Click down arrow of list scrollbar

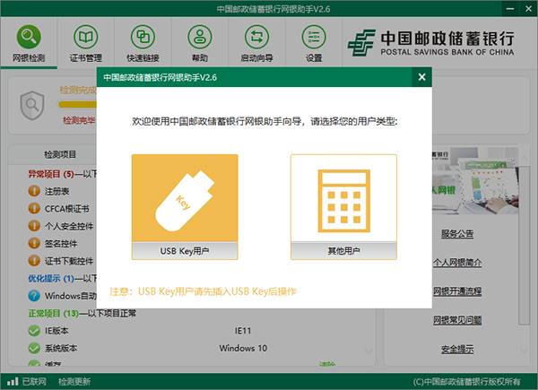pyautogui.click(x=369, y=351)
